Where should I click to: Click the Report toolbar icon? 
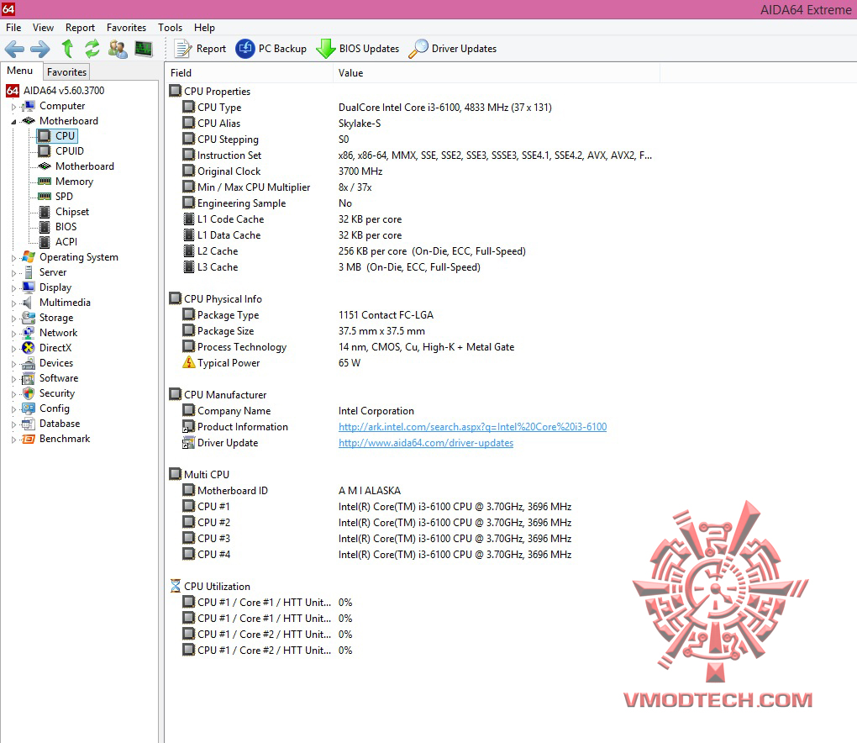pyautogui.click(x=182, y=49)
